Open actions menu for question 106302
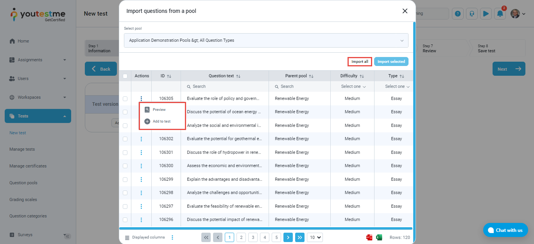The width and height of the screenshot is (534, 244). coord(141,139)
